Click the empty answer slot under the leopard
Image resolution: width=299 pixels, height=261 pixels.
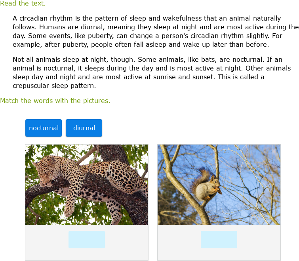(87, 240)
